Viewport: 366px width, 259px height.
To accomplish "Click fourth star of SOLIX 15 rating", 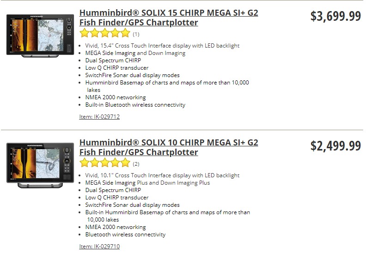I will pos(116,33).
